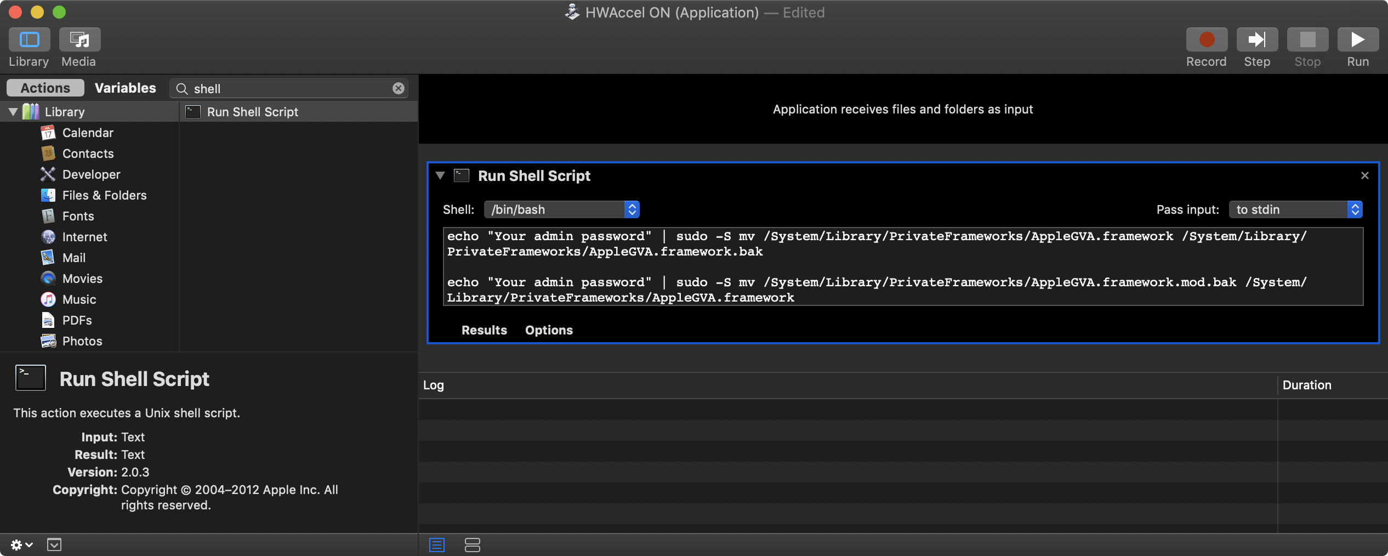Stop the running workflow

click(x=1307, y=39)
